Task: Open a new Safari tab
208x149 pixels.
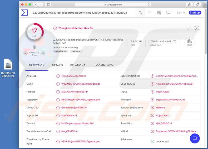Action: [205, 6]
